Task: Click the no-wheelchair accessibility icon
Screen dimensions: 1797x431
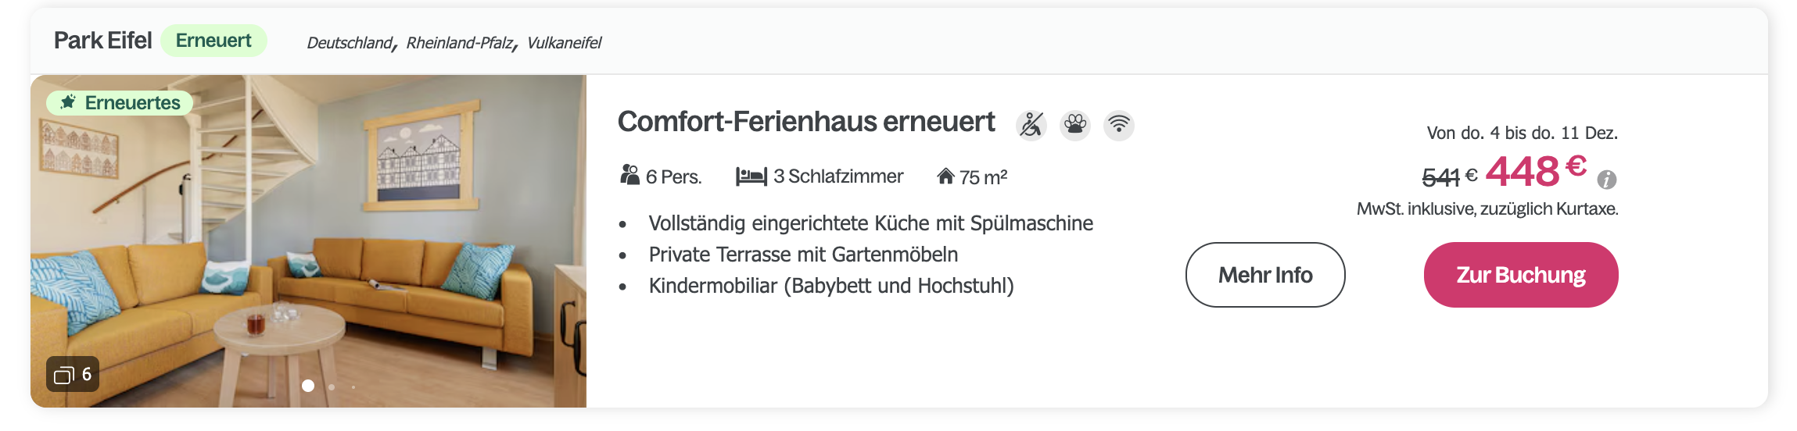Action: coord(1031,125)
